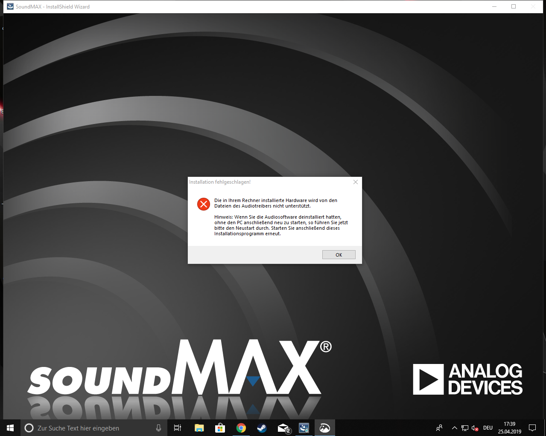Image resolution: width=546 pixels, height=436 pixels.
Task: Click the SoundMAX title bar application icon
Action: click(10, 6)
